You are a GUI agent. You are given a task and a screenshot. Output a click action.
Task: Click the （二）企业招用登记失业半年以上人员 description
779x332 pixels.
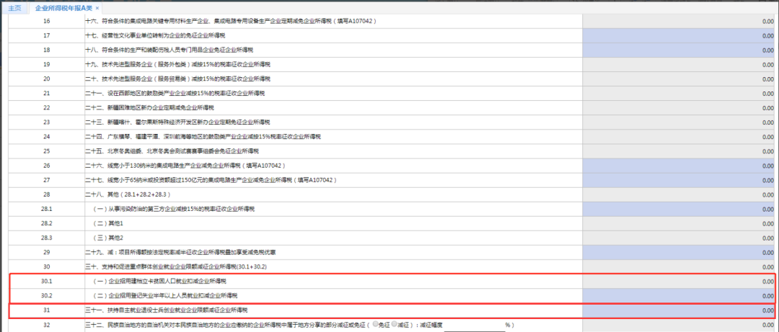tap(165, 295)
